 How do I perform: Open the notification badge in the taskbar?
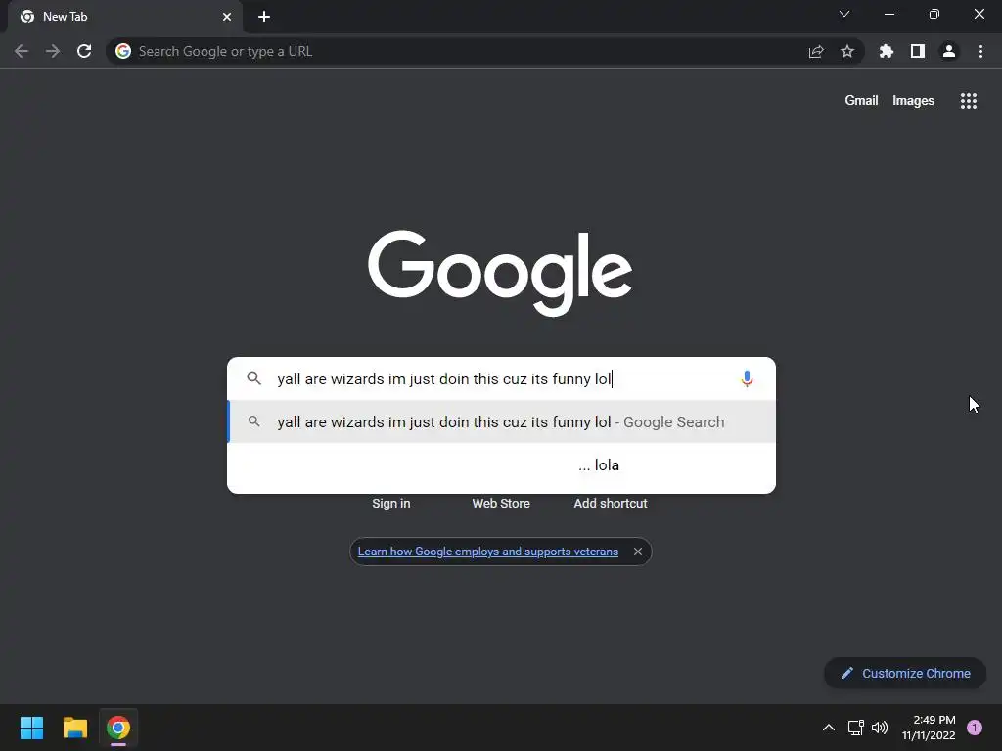[x=975, y=728]
